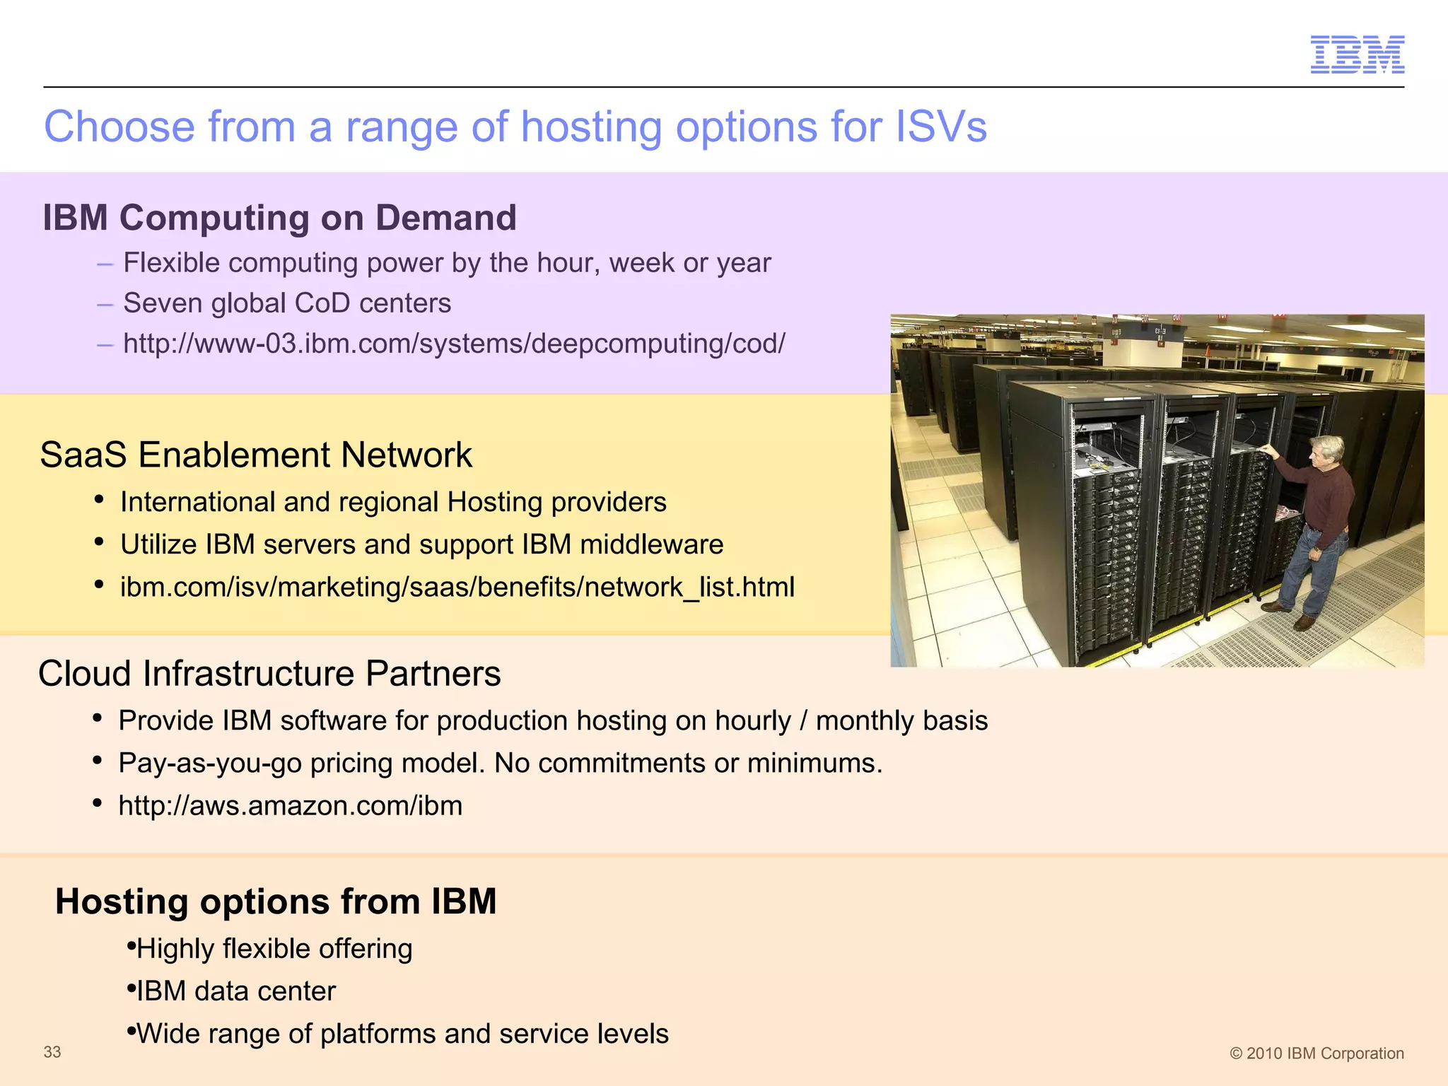Click "Flexible computing power by the hour, week or year"

pos(447,262)
